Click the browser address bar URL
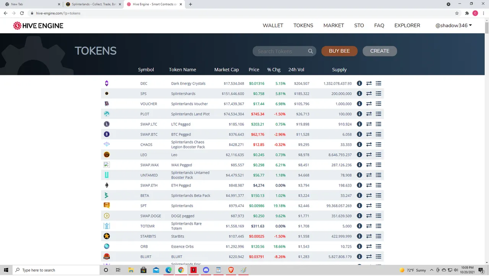489x276 pixels. [x=58, y=13]
